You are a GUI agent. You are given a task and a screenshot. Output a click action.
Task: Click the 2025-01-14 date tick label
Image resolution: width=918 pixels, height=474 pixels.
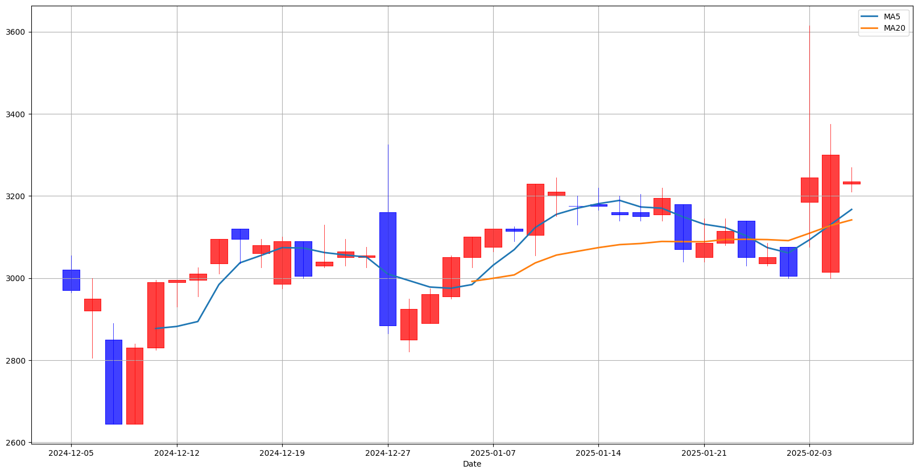pos(598,453)
